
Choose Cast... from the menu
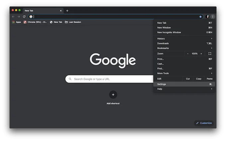point(184,64)
